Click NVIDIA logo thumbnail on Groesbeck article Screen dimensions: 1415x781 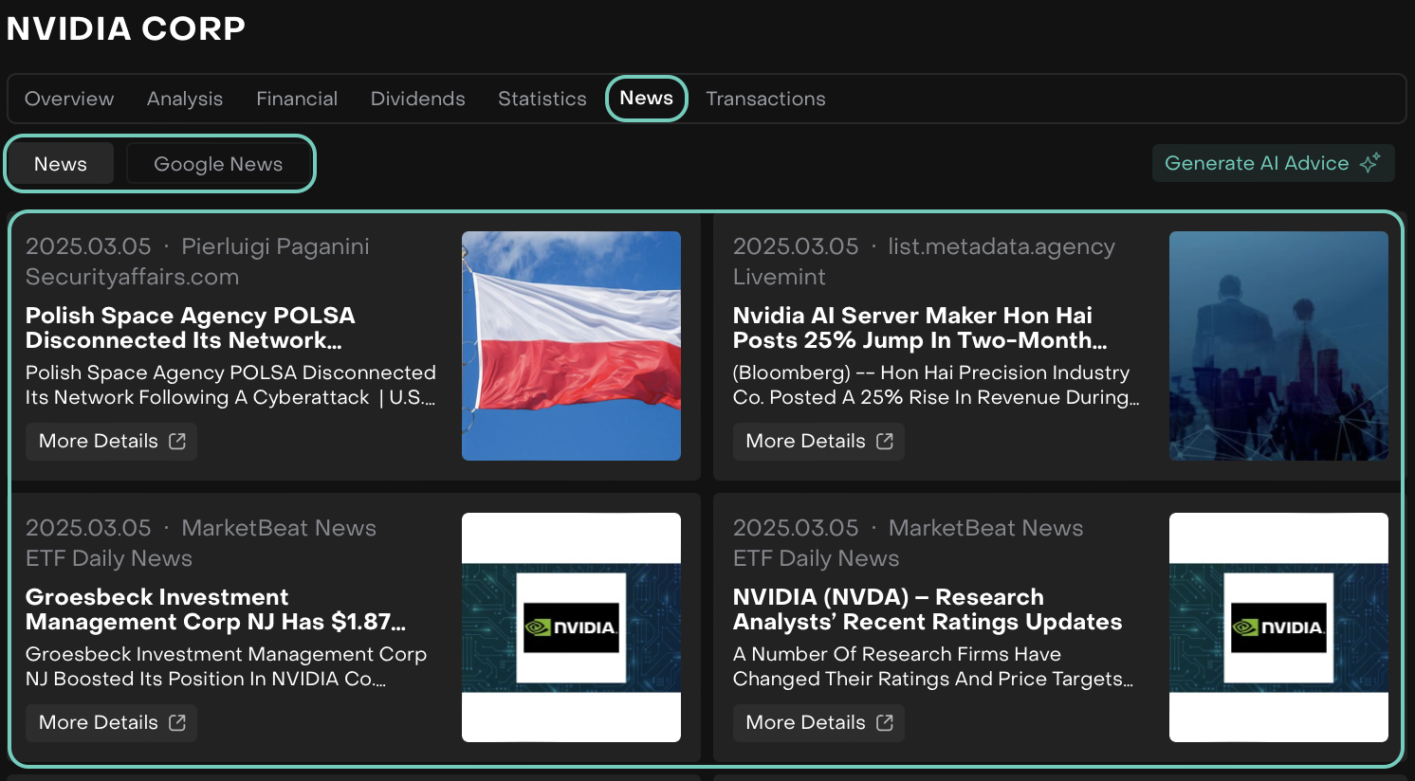point(571,627)
